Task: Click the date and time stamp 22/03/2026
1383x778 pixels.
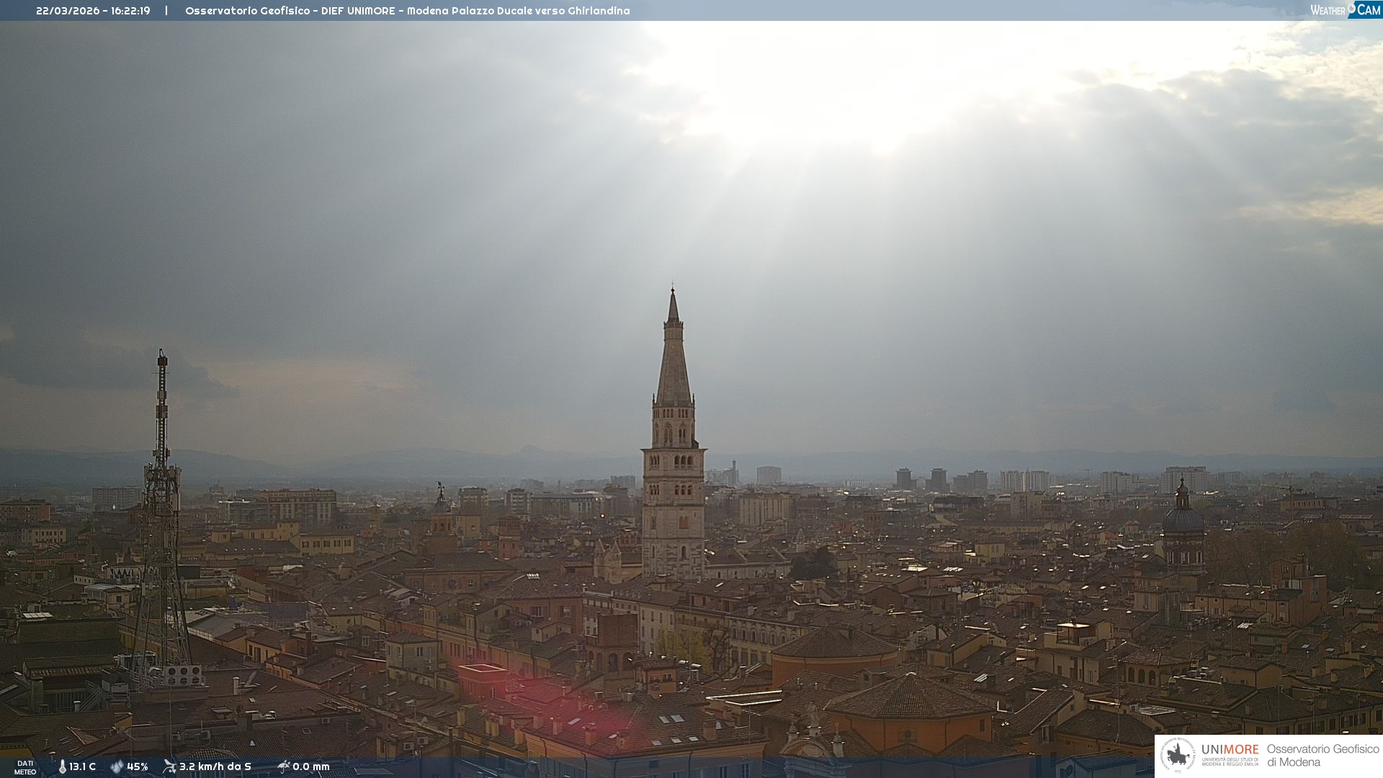Action: 93,11
